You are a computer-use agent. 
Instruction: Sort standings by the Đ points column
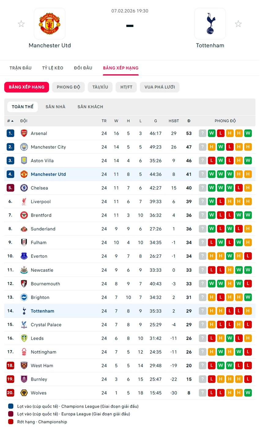(189, 121)
